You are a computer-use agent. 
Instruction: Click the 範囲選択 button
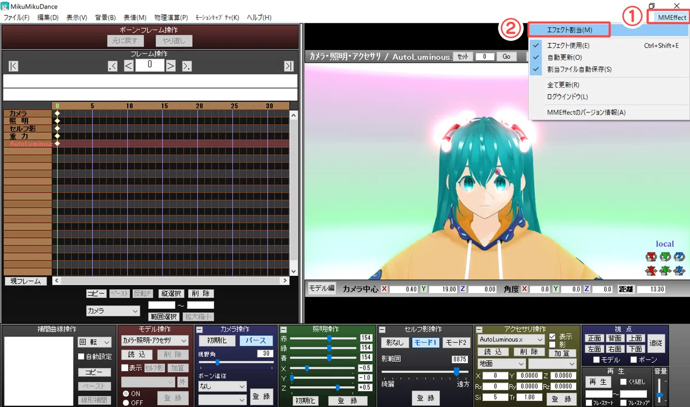(x=164, y=316)
